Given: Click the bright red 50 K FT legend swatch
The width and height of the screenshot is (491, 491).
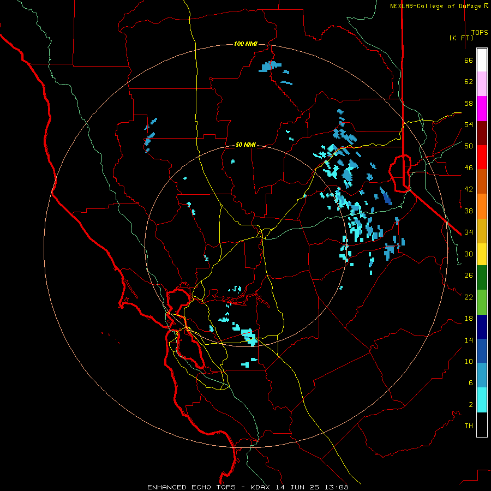Looking at the screenshot, I should [482, 157].
